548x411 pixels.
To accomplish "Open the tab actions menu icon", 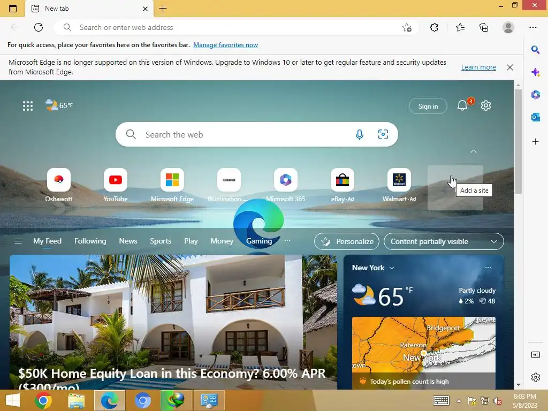I will coord(13,9).
